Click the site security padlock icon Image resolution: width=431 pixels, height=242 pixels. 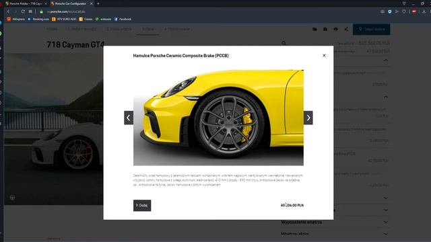[42, 11]
